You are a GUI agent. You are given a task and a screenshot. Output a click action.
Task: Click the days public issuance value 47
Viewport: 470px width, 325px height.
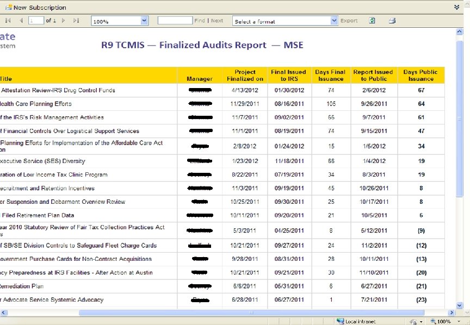421,131
